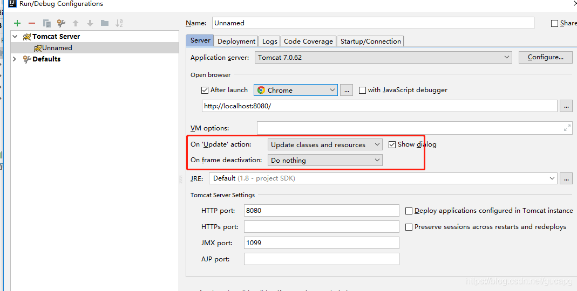577x291 pixels.
Task: Click Tomcat icon of the Unnamed configuration
Action: [38, 48]
